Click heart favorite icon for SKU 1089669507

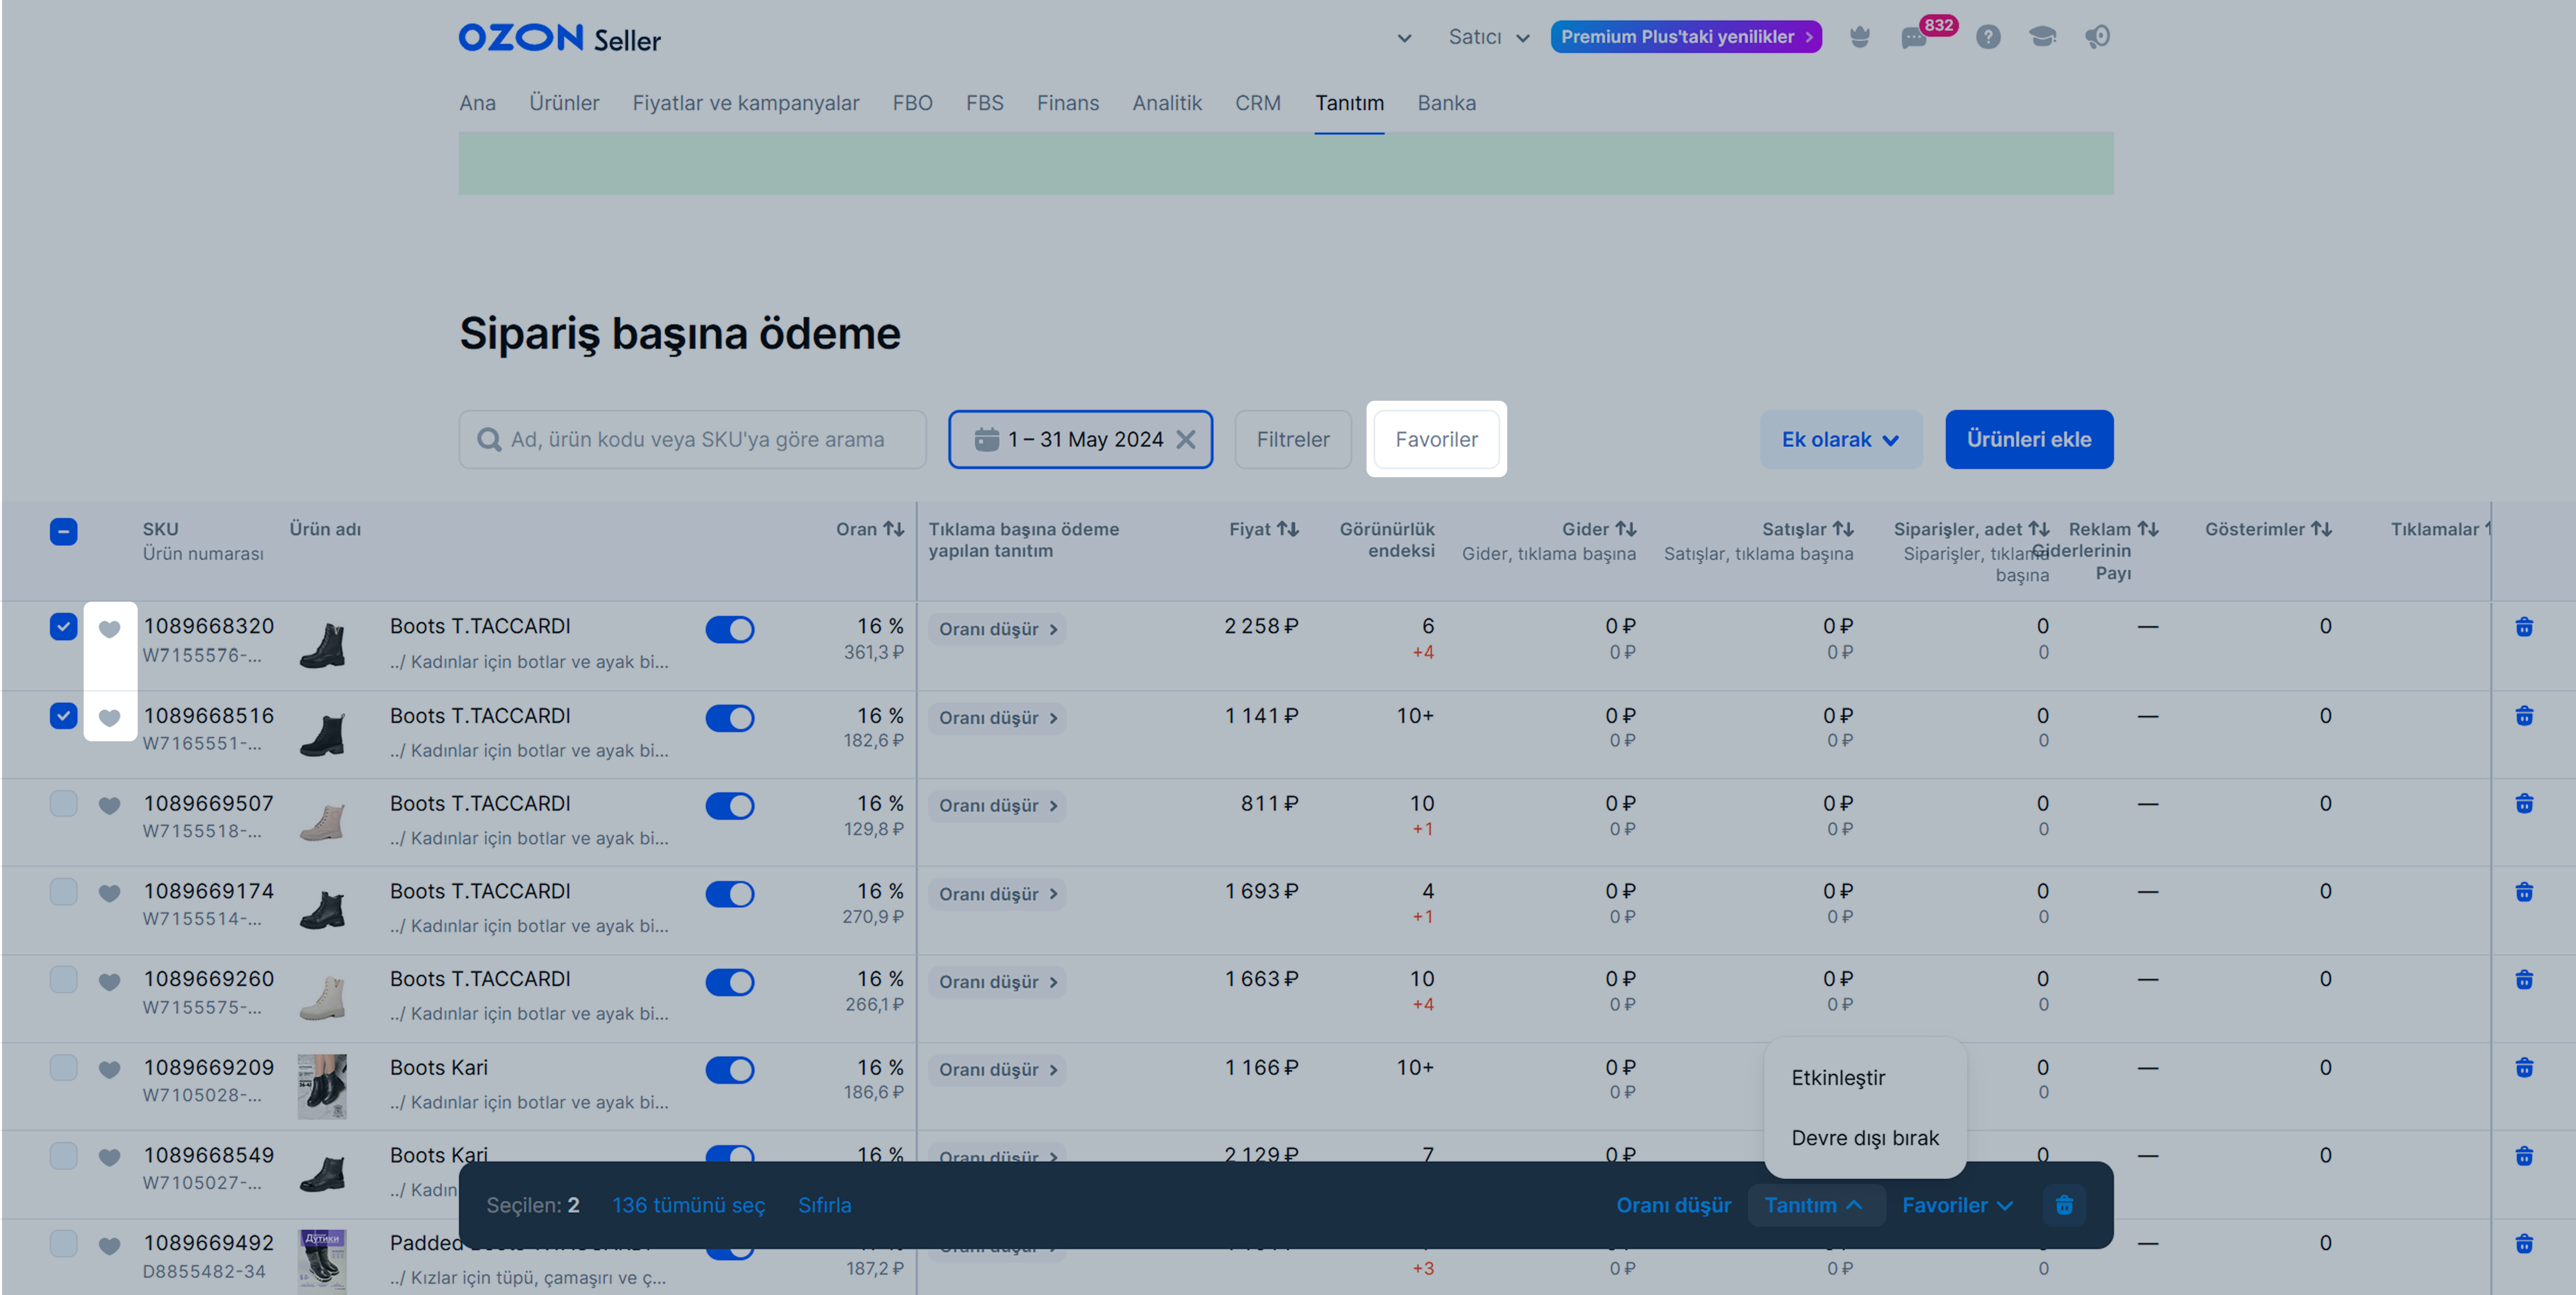tap(110, 806)
